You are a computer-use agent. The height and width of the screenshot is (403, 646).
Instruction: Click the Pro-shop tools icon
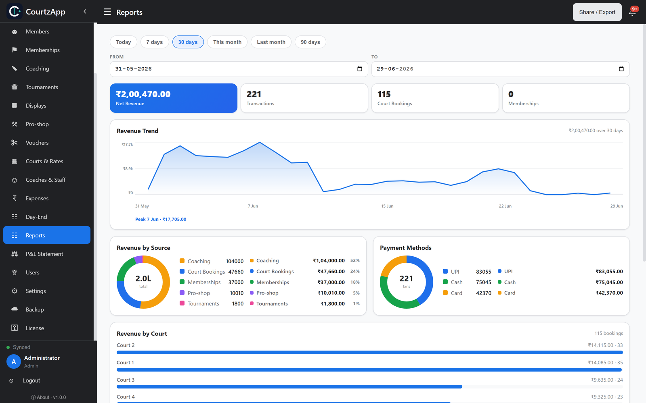point(15,124)
